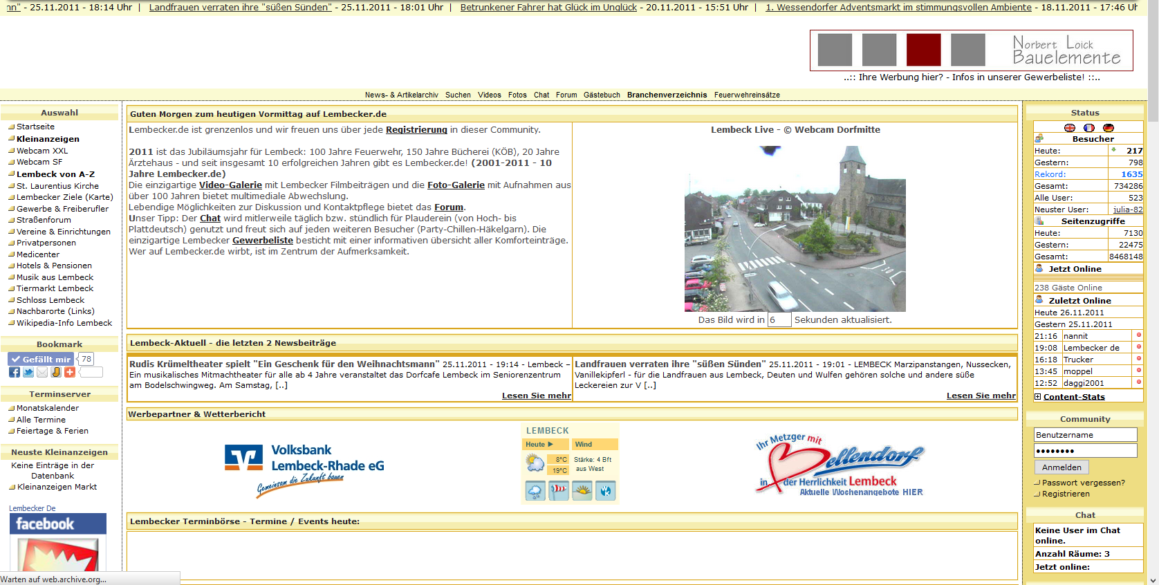Open the Gewerbeliste link in intro text

(263, 241)
